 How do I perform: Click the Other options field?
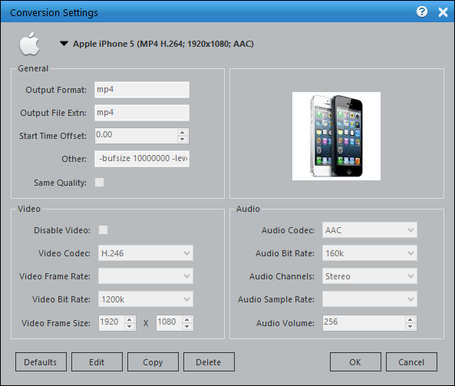tap(142, 158)
